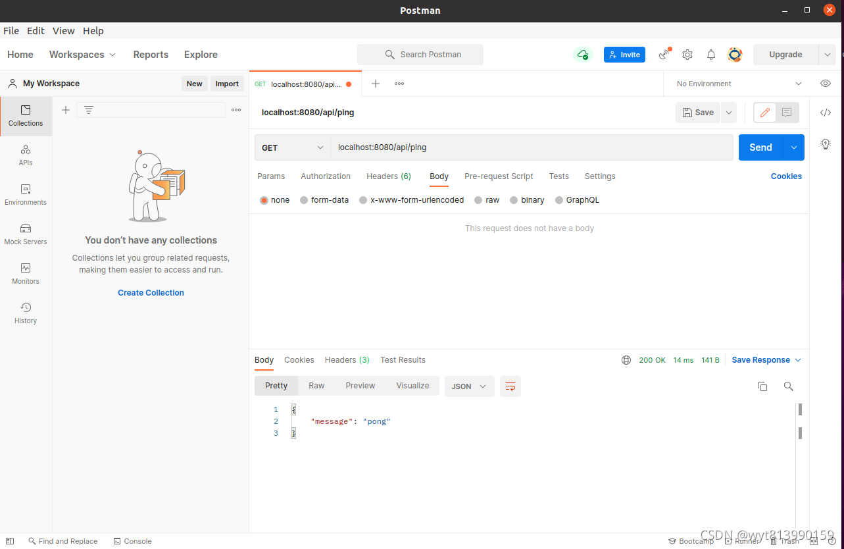Open the GET method dropdown

tap(292, 147)
